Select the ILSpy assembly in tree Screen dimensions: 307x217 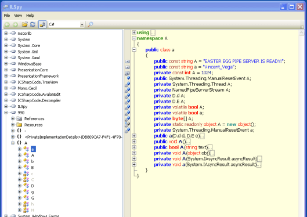[x=23, y=106]
